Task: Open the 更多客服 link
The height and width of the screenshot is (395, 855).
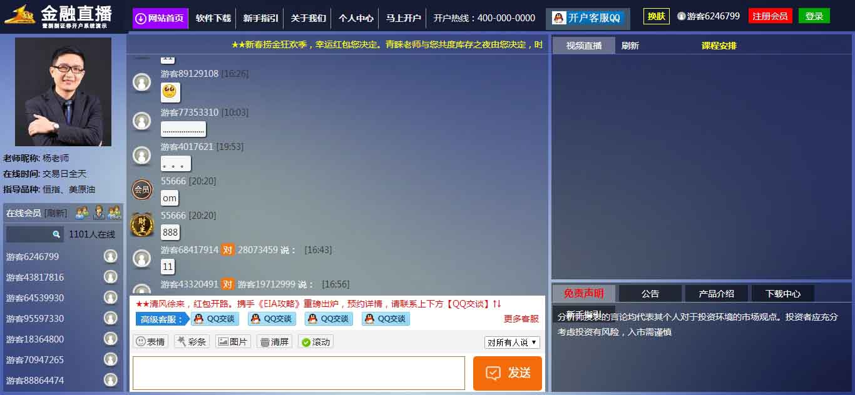Action: (521, 319)
